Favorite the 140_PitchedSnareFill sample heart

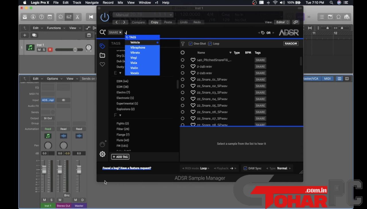coord(193,60)
